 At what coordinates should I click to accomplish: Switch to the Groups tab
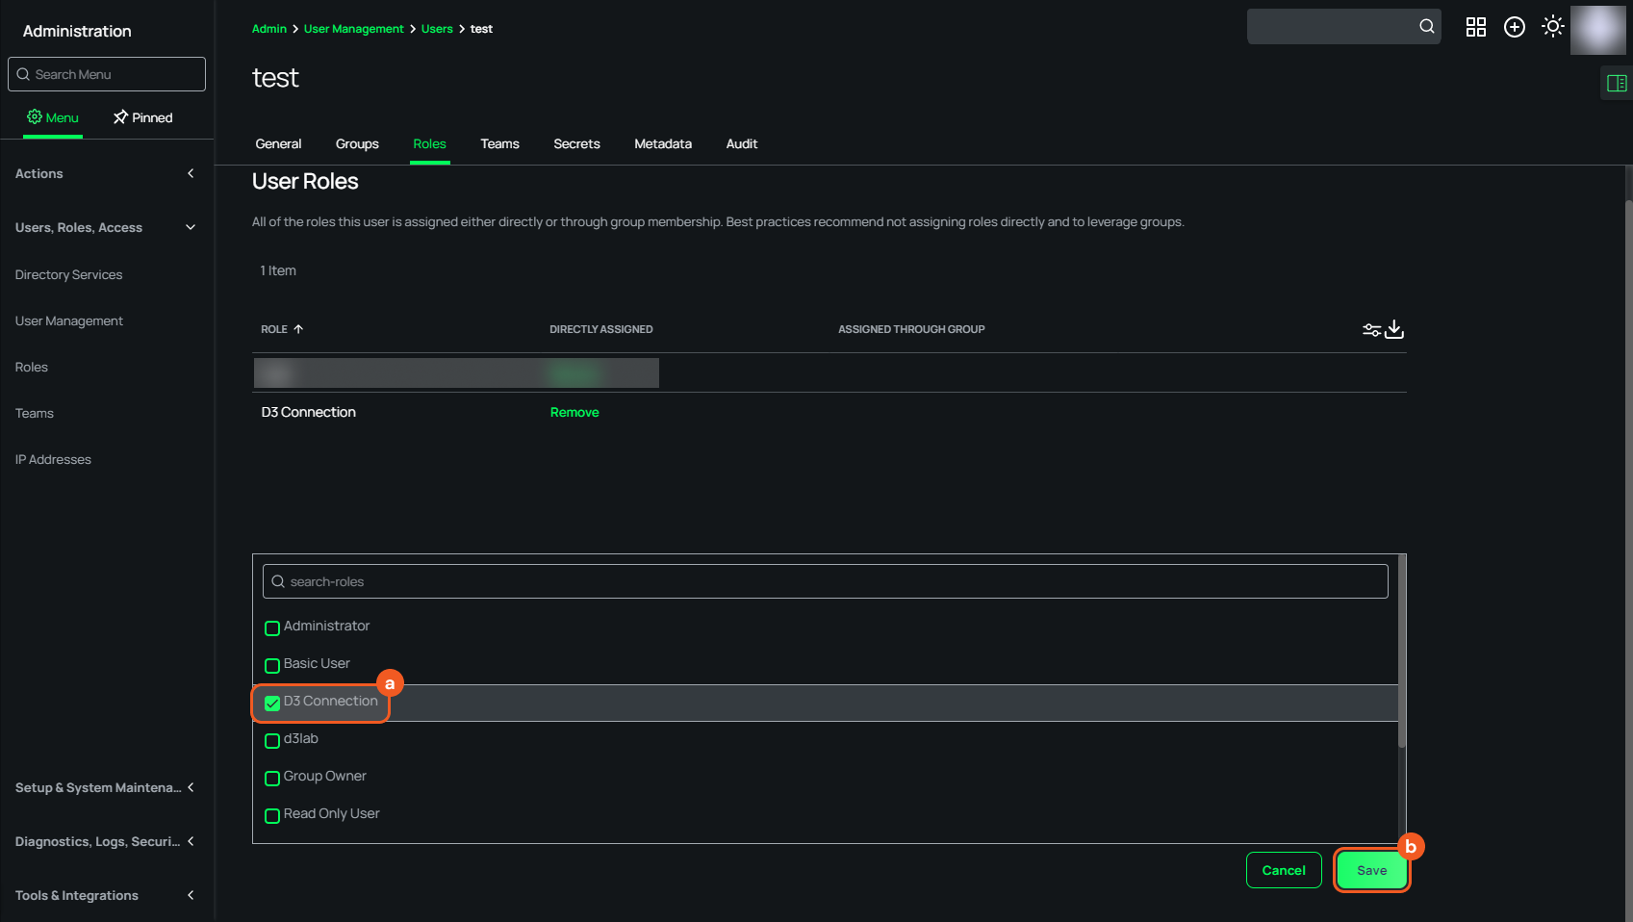click(357, 143)
